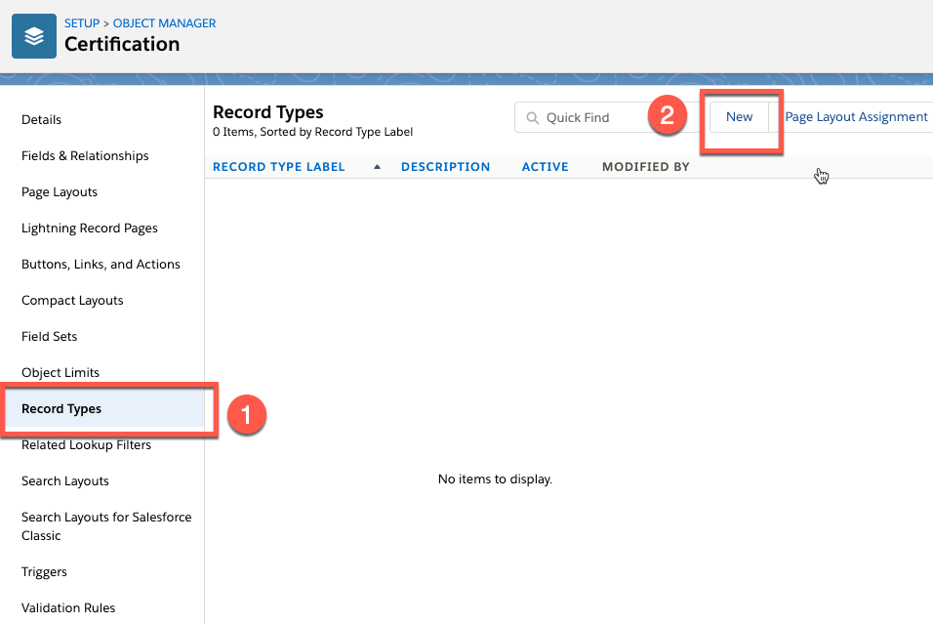The width and height of the screenshot is (933, 624).
Task: Navigate back via the Object Manager breadcrumb
Action: click(x=164, y=22)
